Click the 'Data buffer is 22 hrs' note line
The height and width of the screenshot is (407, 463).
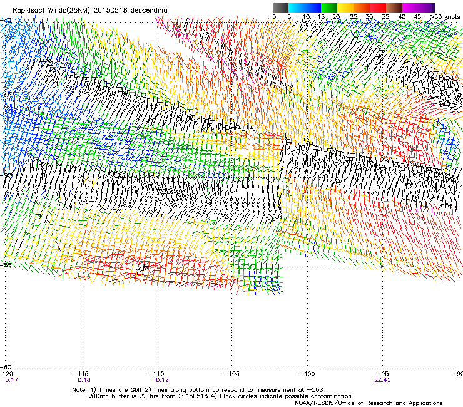tap(220, 396)
